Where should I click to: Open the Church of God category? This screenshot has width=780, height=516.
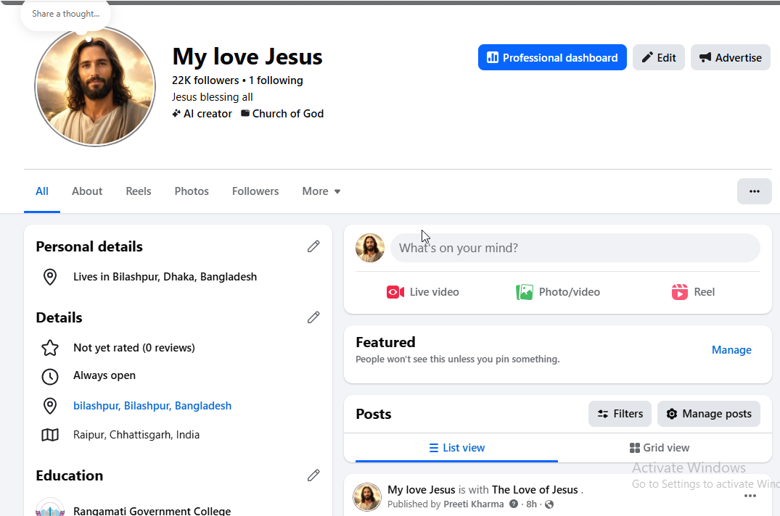pyautogui.click(x=282, y=114)
